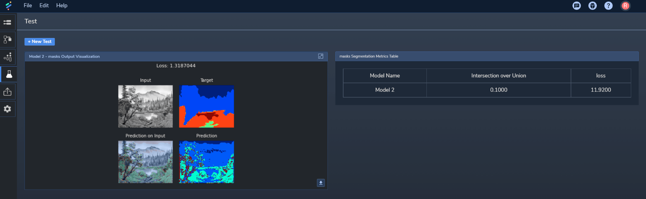Click the bug report icon
The height and width of the screenshot is (199, 646).
[x=593, y=6]
